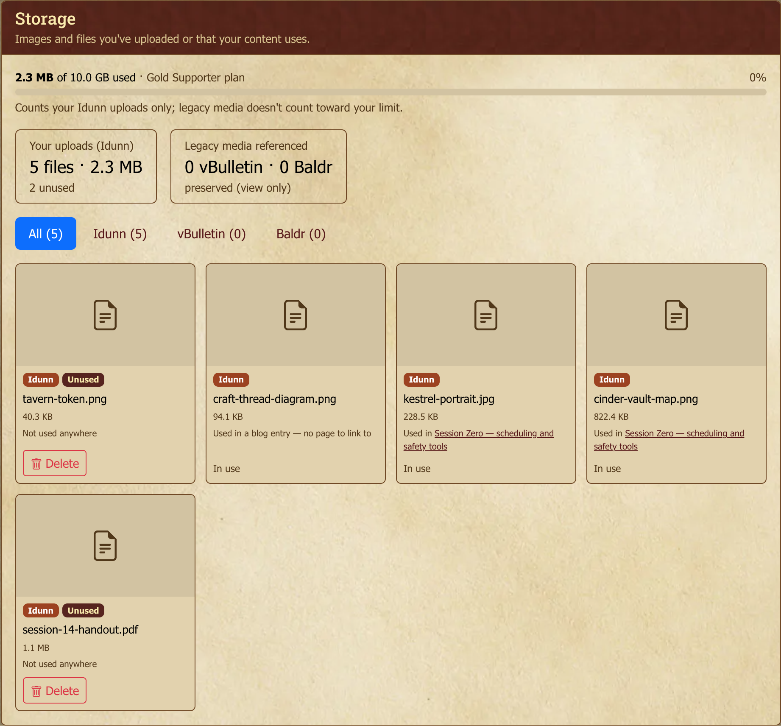
Task: Click the Idunn badge on tavern-token.png
Action: point(41,380)
